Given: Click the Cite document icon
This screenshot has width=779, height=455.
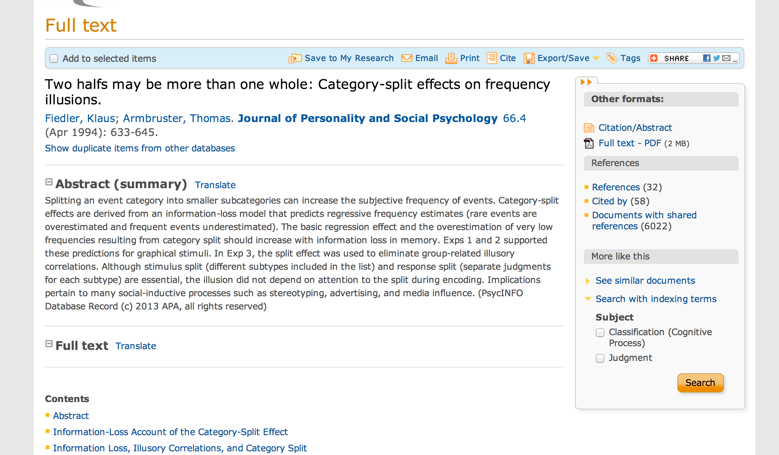Looking at the screenshot, I should (x=492, y=58).
